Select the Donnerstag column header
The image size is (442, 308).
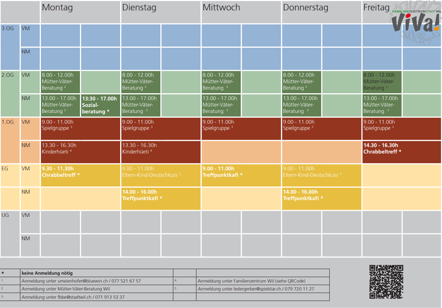[x=305, y=8]
